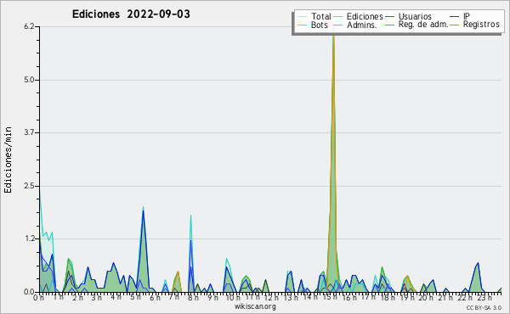Click the blue Usuarios legend line swatch

(x=389, y=16)
